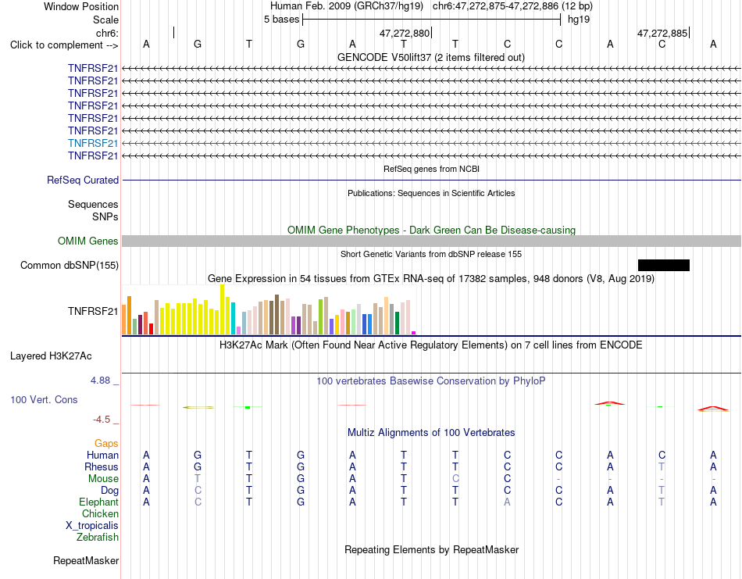Click 'Short Genetic Variants from dbSNP release 155'
Screen dimensions: 742x579
point(431,254)
